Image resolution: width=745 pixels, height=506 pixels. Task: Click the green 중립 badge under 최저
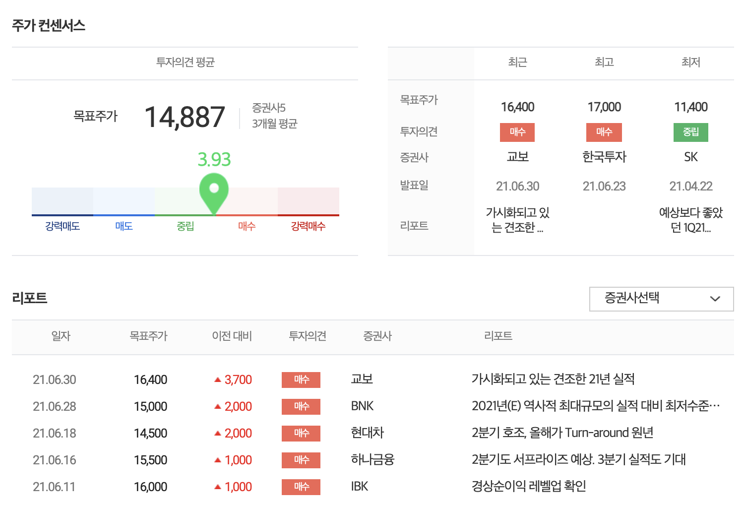pyautogui.click(x=691, y=132)
